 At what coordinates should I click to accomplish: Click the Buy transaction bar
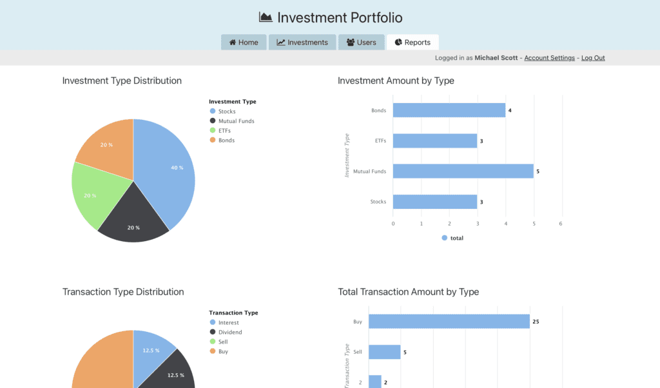click(x=449, y=322)
